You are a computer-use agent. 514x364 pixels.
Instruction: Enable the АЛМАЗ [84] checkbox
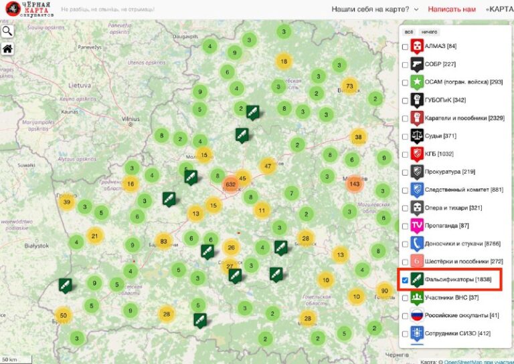[405, 47]
